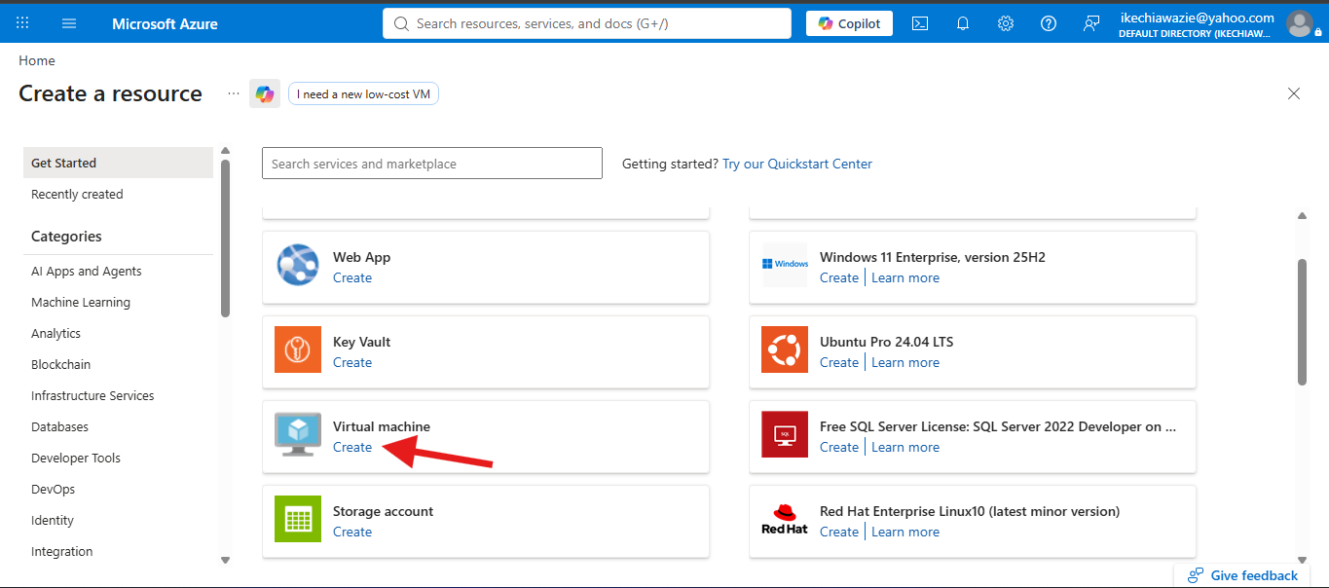
Task: Select Integration category
Action: coord(62,552)
